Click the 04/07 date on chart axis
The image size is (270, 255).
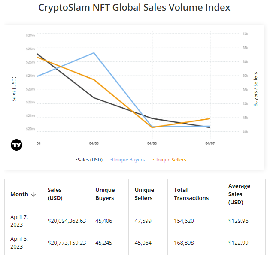coord(209,143)
